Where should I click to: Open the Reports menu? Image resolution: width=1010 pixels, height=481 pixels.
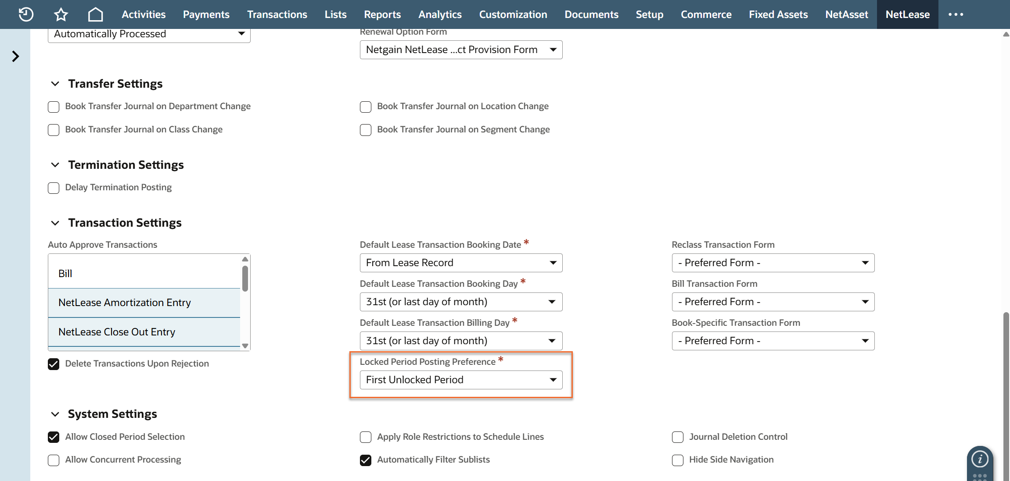pos(382,14)
